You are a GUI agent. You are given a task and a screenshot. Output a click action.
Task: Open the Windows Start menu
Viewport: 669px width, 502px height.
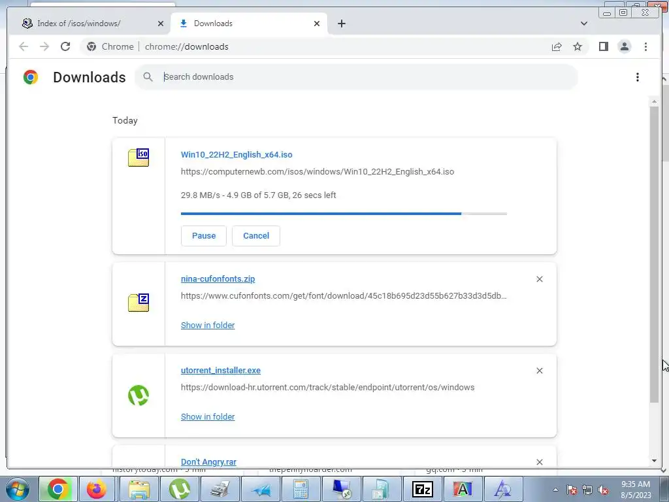pos(17,489)
